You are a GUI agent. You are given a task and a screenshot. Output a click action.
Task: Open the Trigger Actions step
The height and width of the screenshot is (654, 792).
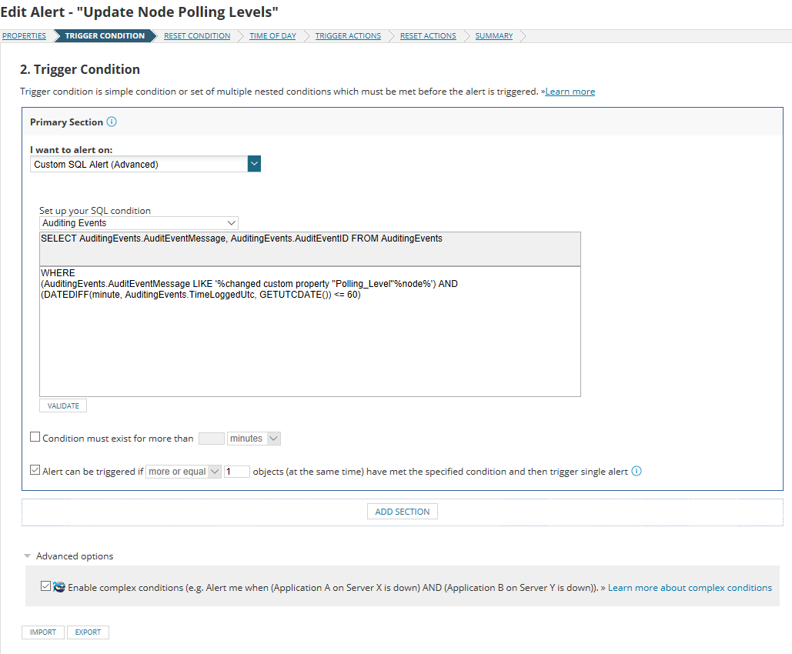pyautogui.click(x=348, y=36)
